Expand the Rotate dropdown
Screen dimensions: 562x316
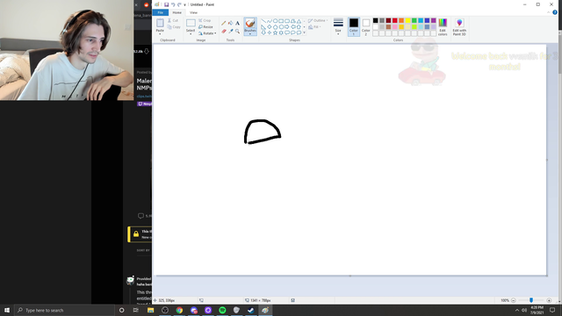215,33
